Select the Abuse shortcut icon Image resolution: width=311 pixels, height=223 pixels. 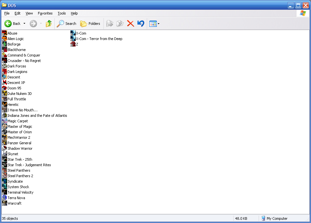pos(5,33)
